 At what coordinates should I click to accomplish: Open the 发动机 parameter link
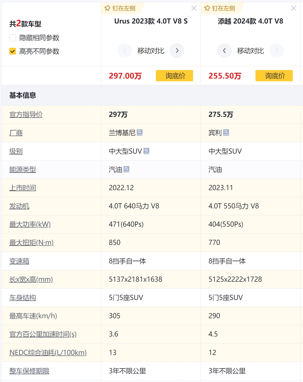tap(19, 206)
